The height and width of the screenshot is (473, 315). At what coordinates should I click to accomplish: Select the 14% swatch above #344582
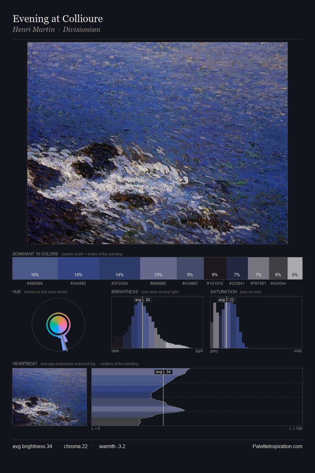(x=78, y=268)
